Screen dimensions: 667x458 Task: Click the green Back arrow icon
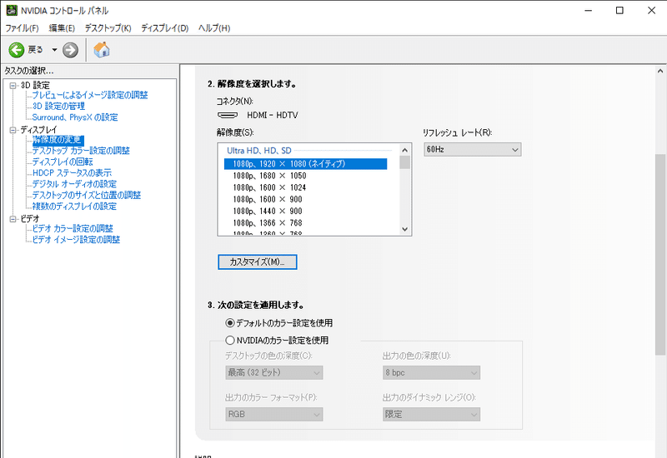click(17, 50)
